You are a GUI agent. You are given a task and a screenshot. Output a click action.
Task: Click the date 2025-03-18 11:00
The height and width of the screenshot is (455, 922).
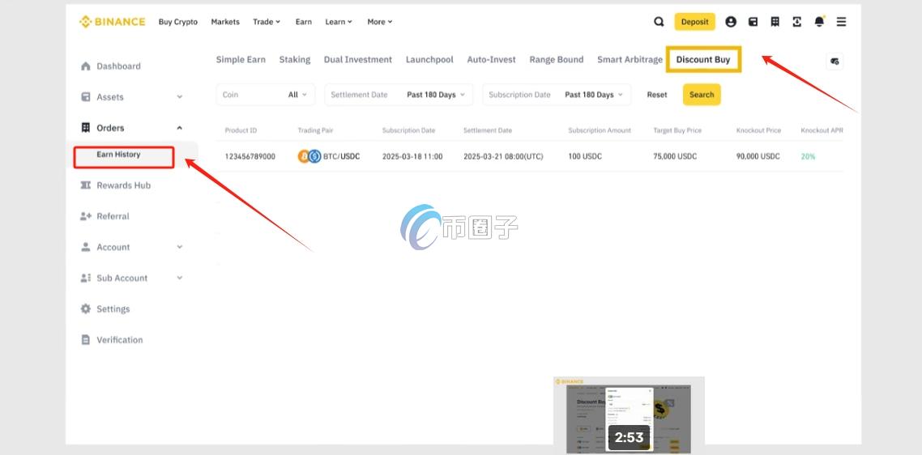coord(412,156)
